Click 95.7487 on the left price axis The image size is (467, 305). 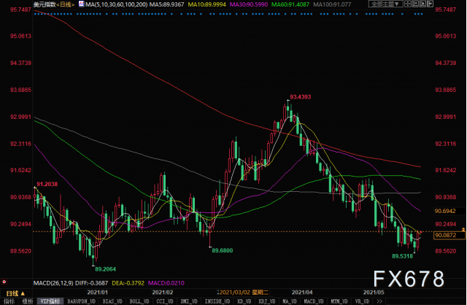tap(20, 9)
